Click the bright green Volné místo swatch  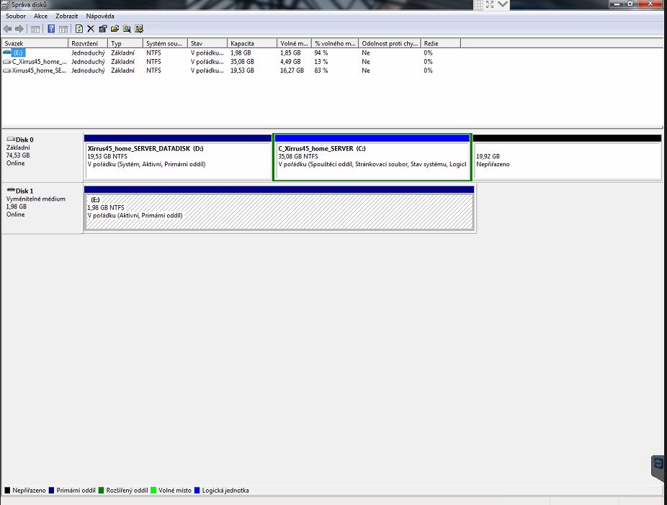coord(153,490)
